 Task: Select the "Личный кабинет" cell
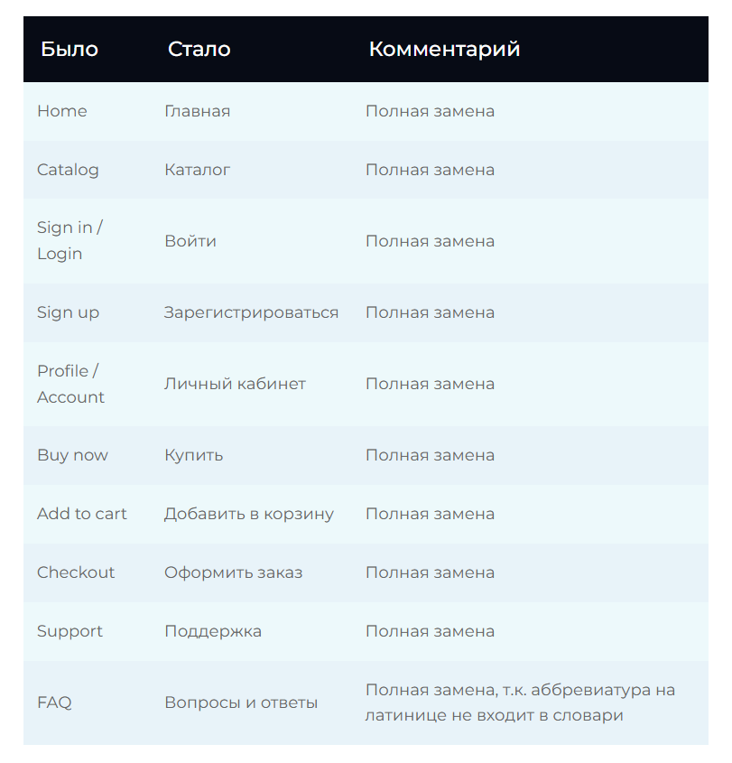[235, 384]
